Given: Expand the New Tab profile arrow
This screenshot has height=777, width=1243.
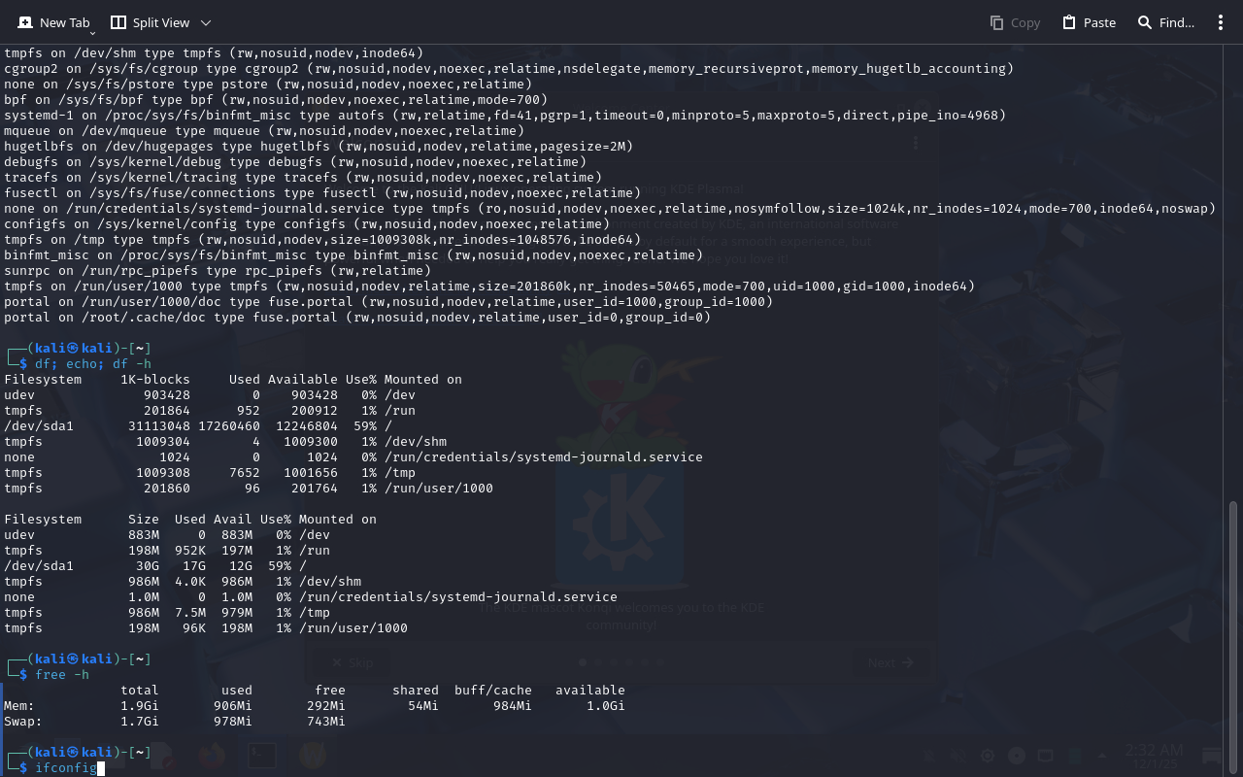Looking at the screenshot, I should [x=92, y=33].
